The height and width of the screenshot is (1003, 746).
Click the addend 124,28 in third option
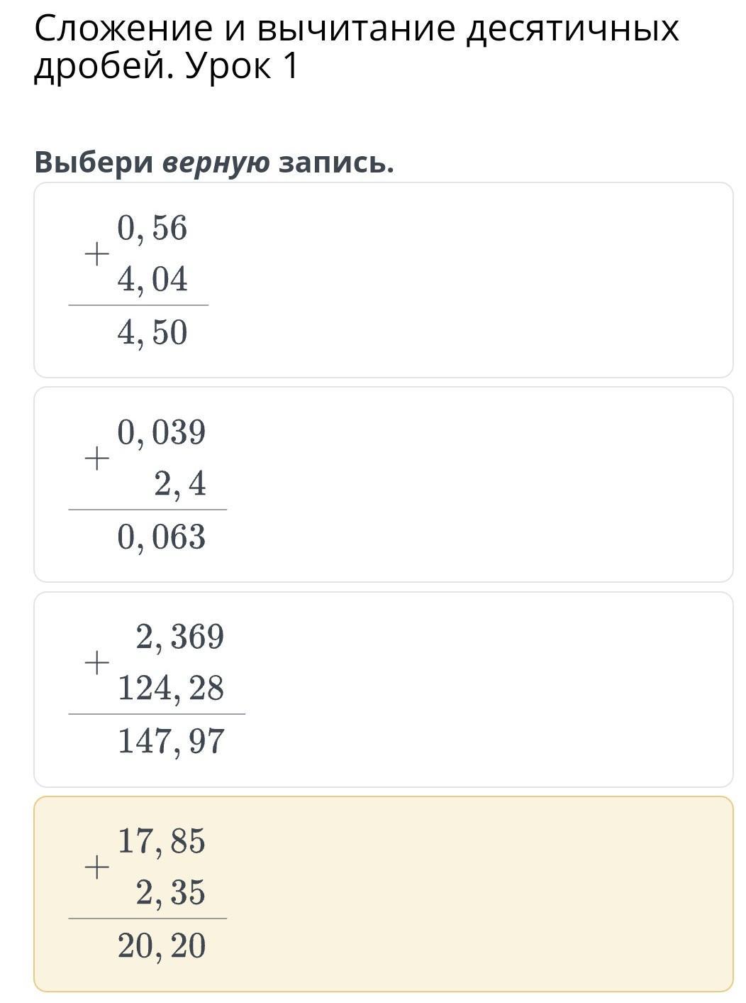pos(171,689)
